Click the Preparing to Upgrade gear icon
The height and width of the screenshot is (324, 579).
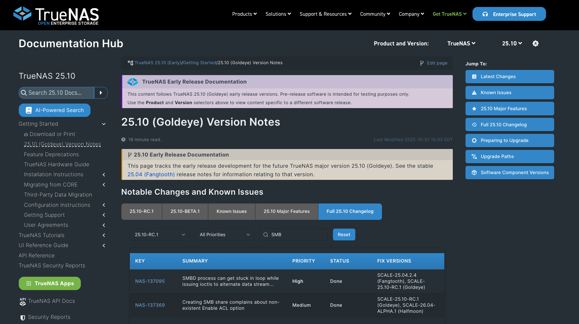click(x=474, y=141)
